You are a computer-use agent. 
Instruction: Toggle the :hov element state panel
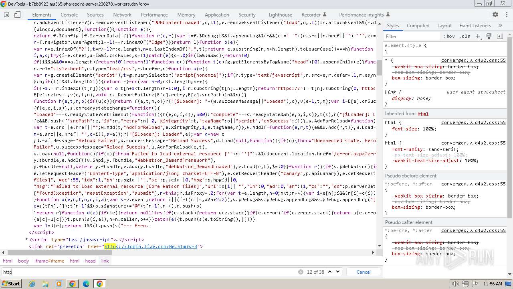[x=449, y=36]
